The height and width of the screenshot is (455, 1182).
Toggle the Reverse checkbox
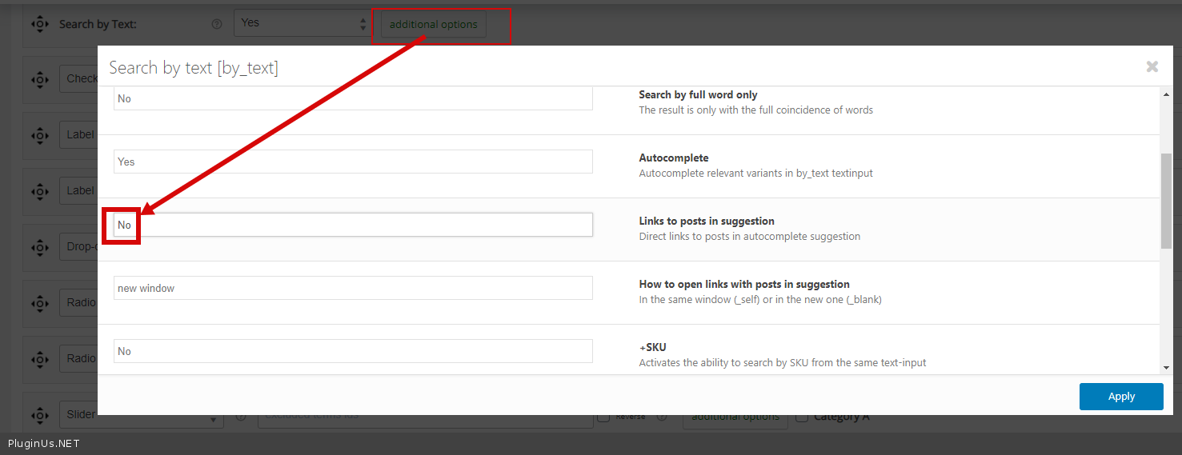coord(604,416)
